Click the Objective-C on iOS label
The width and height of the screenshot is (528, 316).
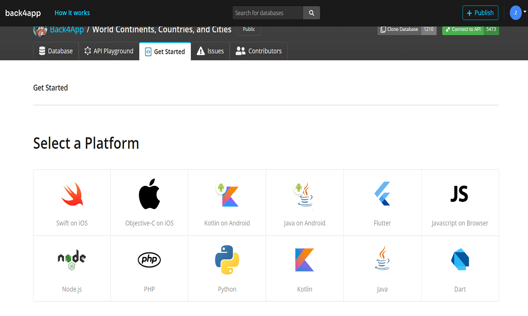pyautogui.click(x=150, y=223)
